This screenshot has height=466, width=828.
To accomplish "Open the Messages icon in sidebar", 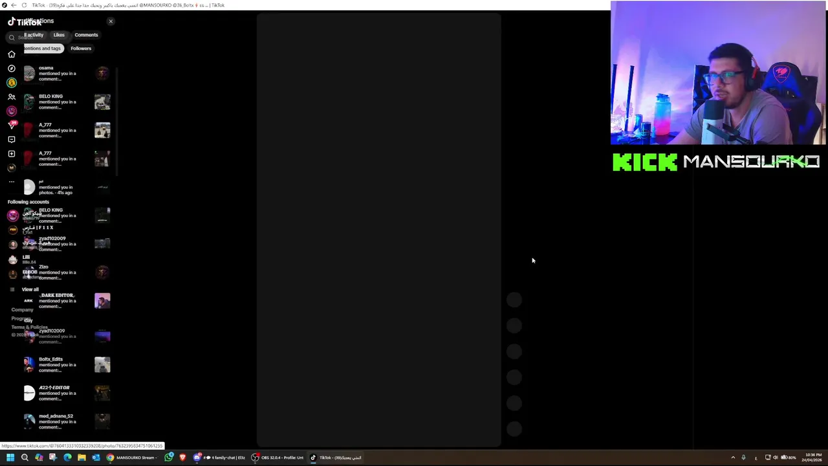I will pyautogui.click(x=11, y=139).
